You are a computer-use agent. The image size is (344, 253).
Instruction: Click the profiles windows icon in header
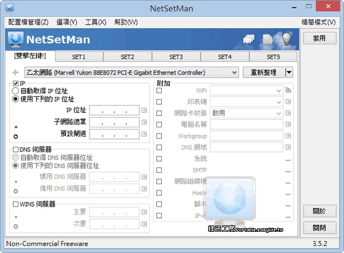[249, 40]
